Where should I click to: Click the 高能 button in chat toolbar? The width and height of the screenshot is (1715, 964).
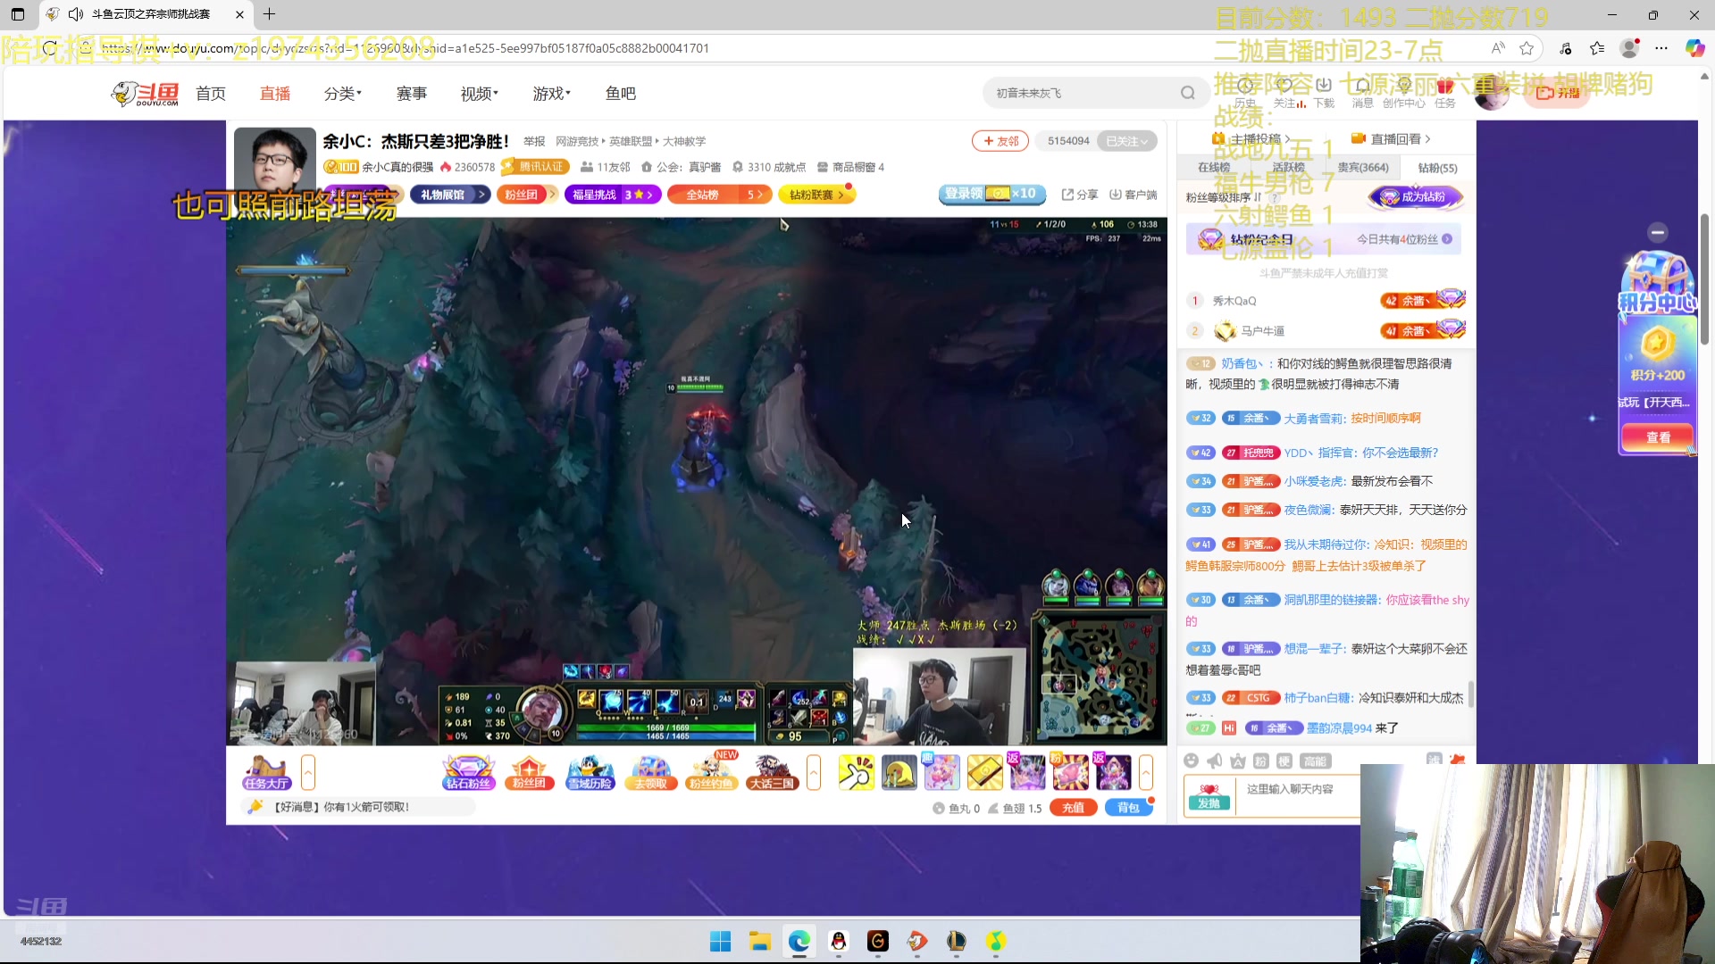[1315, 760]
